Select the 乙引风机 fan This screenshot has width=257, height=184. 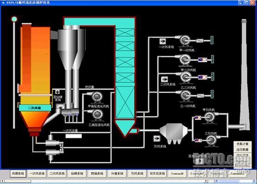point(211,140)
